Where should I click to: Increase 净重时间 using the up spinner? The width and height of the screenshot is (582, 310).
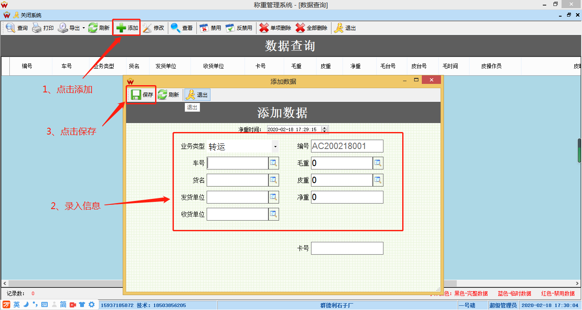[x=325, y=128]
